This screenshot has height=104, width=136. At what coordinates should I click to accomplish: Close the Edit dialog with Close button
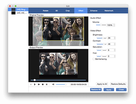pyautogui.click(x=121, y=90)
